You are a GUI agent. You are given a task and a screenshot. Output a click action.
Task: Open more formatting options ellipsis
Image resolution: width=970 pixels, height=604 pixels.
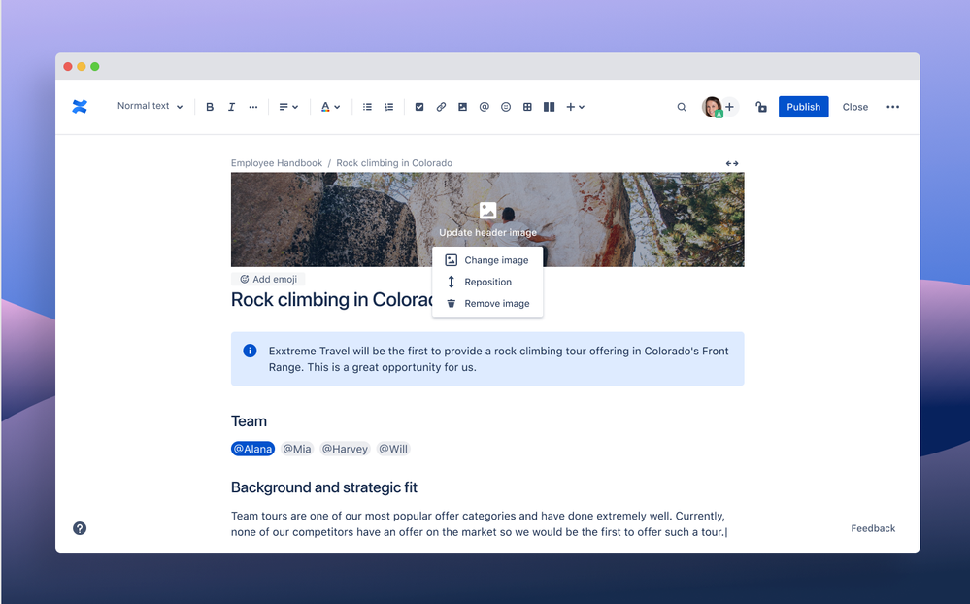tap(253, 107)
